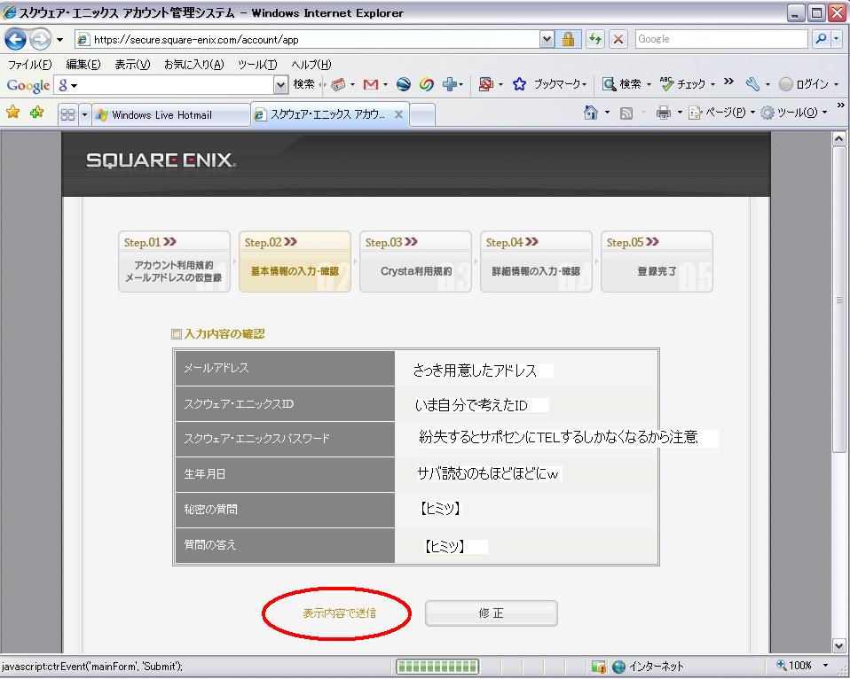The width and height of the screenshot is (850, 679).
Task: Click the green swirl icon in Google Toolbar
Action: [x=427, y=84]
